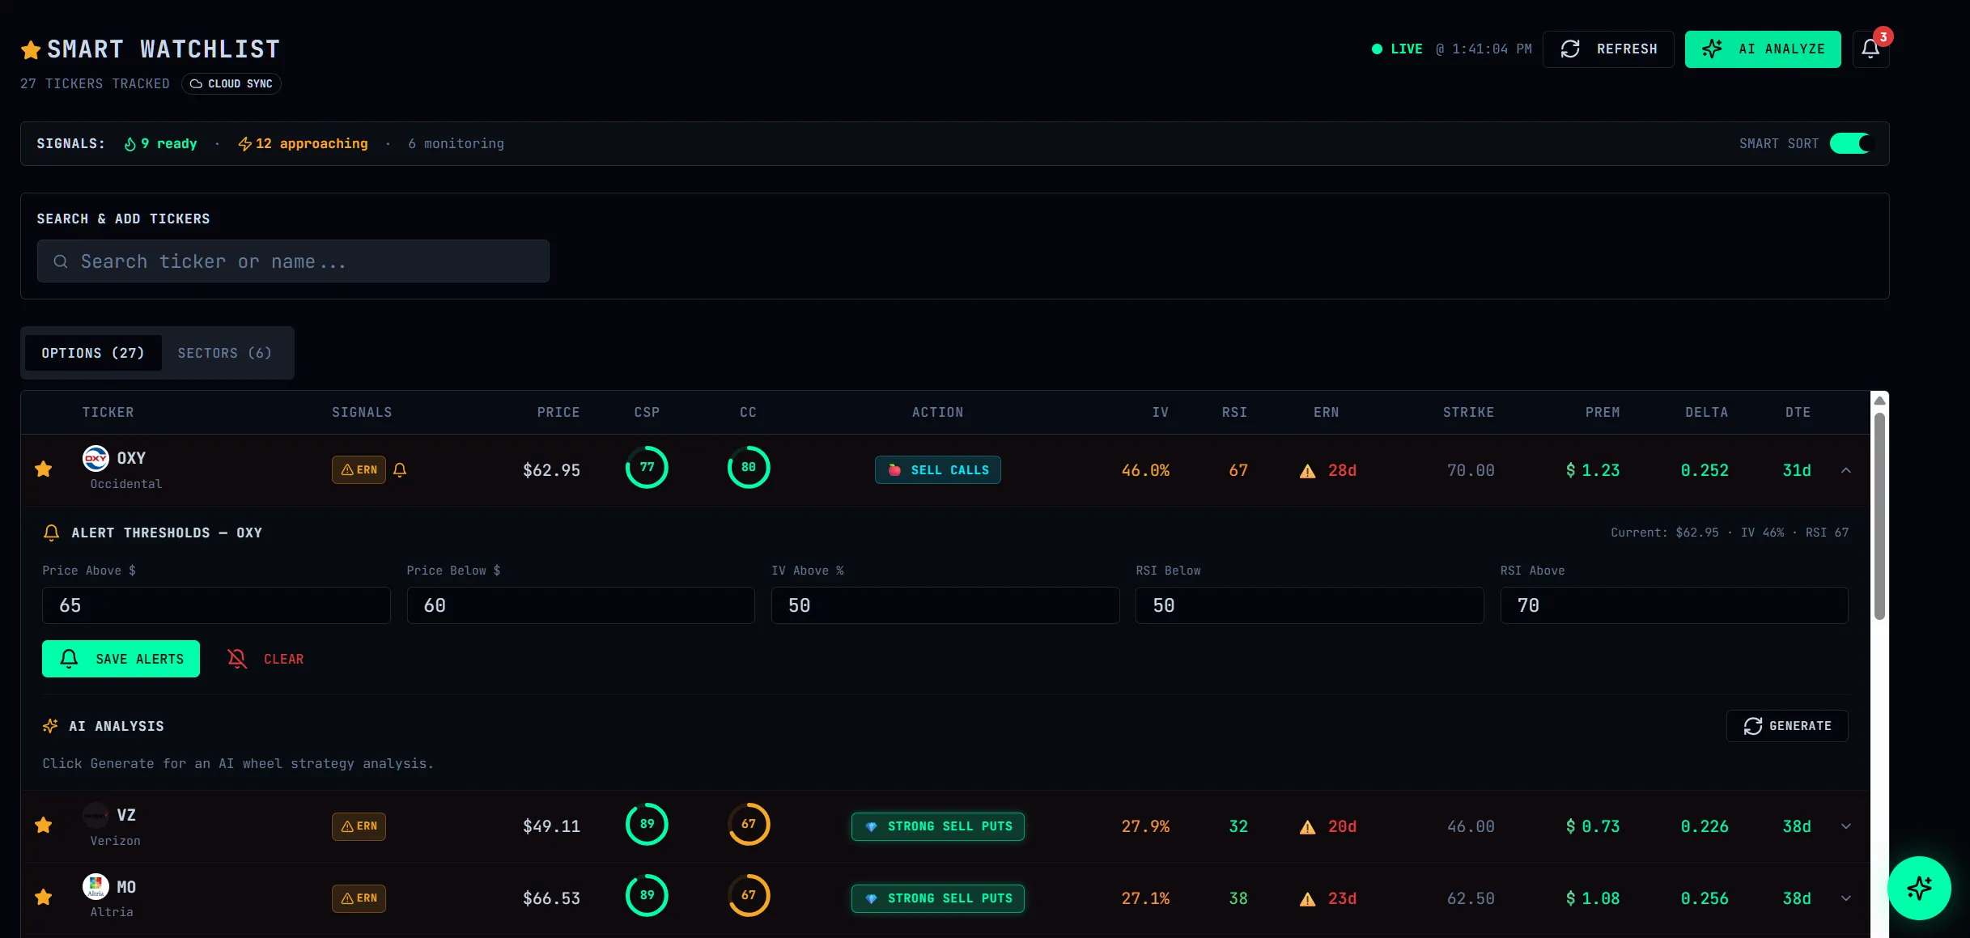Click the ERN warning badge for OXY

click(x=359, y=470)
